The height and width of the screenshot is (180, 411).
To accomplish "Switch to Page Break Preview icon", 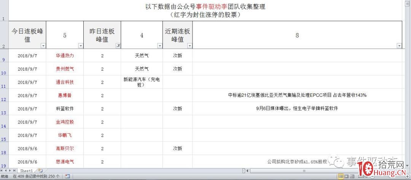I will [352, 176].
